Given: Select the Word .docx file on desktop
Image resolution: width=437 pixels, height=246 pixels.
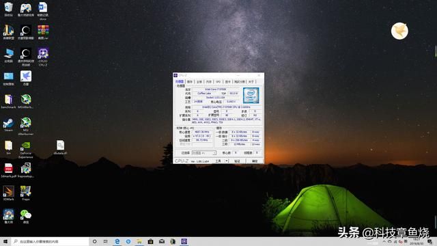Looking at the screenshot, I should [x=43, y=11].
